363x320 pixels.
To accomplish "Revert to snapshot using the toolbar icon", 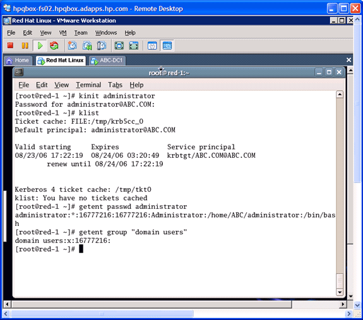I will 87,45.
